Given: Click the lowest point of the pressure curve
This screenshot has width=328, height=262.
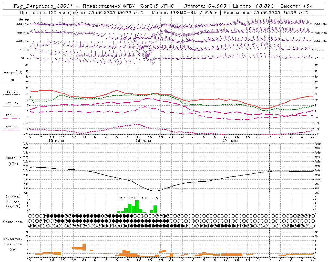Looking at the screenshot, I should pos(155,191).
